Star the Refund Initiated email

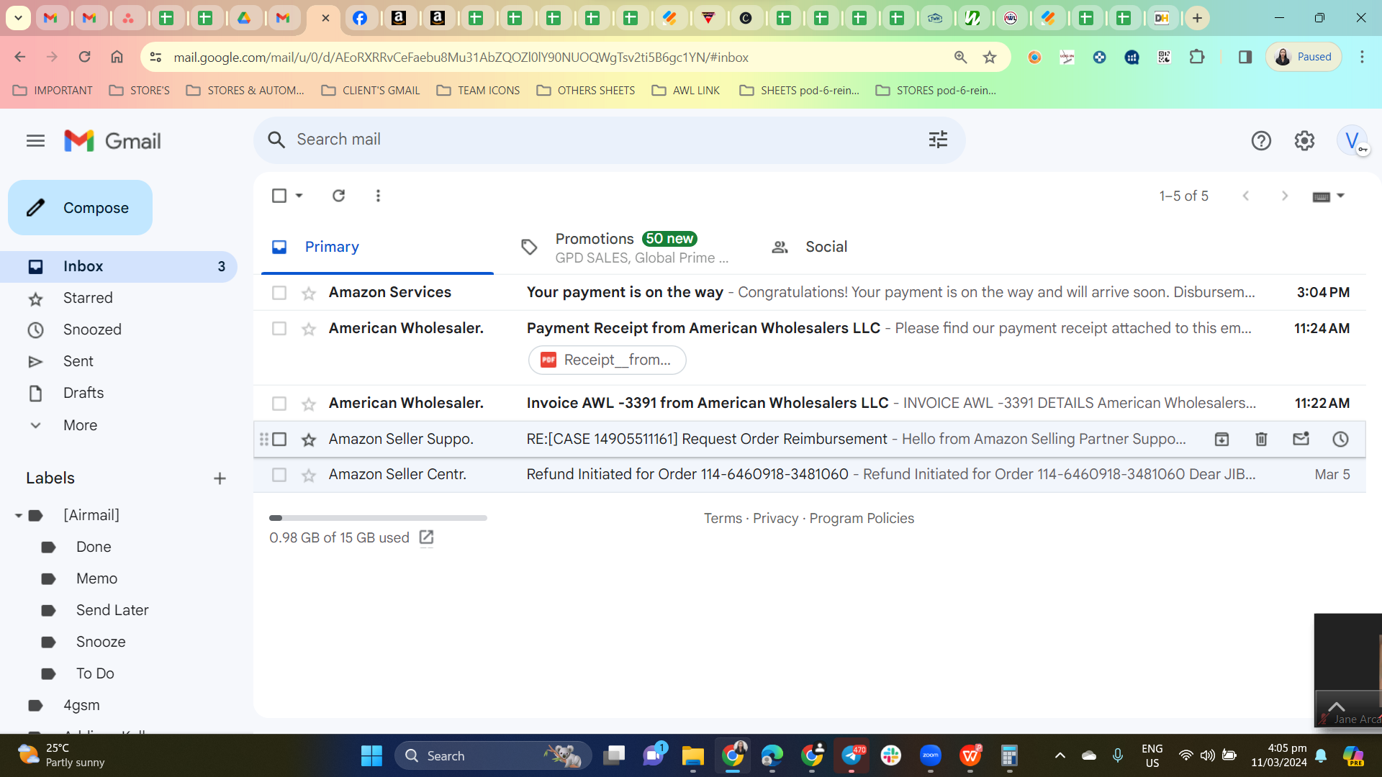309,476
